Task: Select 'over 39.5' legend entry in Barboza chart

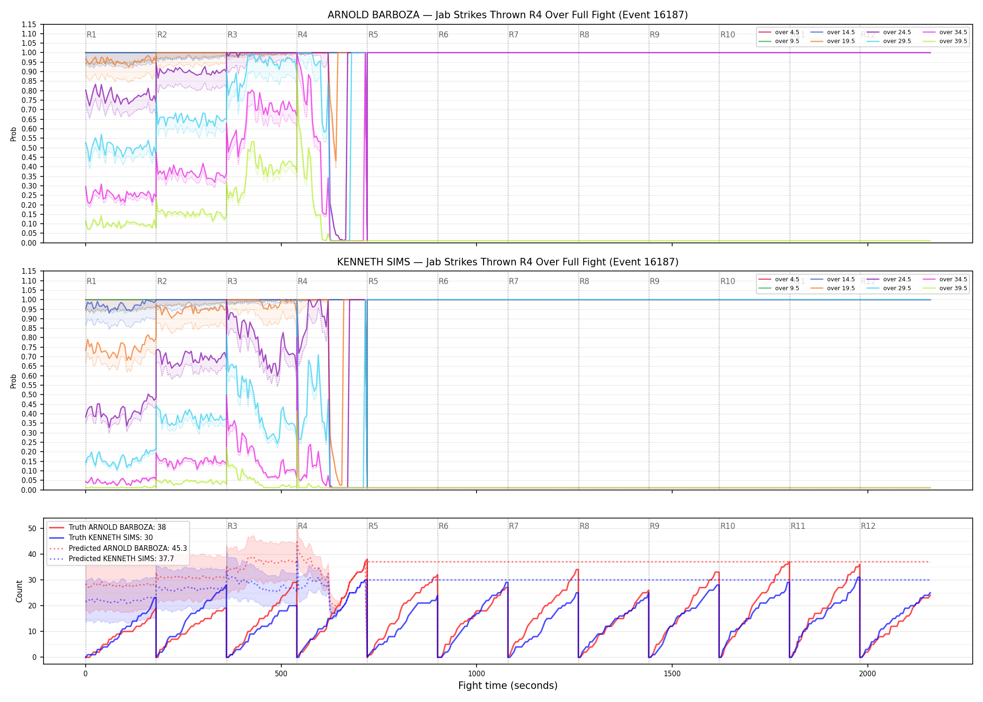Action: [945, 41]
